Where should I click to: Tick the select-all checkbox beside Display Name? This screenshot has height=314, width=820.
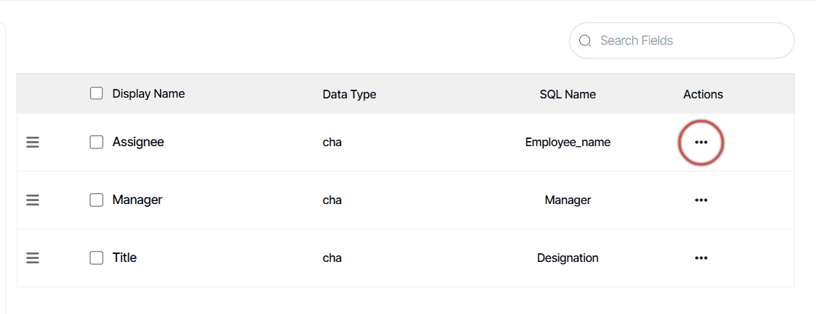tap(96, 93)
